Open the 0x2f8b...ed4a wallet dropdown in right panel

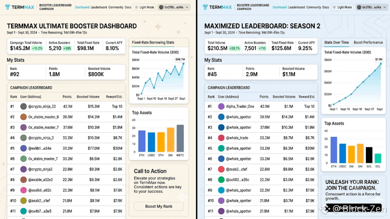(x=371, y=7)
